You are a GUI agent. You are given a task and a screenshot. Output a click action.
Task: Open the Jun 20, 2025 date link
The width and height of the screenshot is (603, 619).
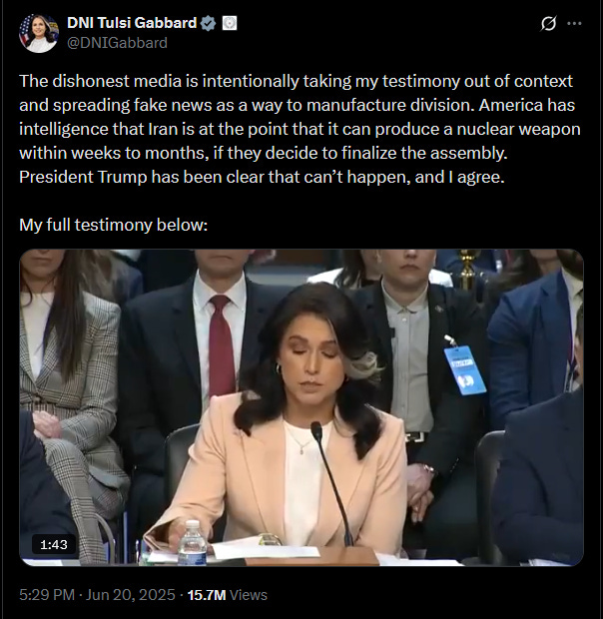(130, 594)
